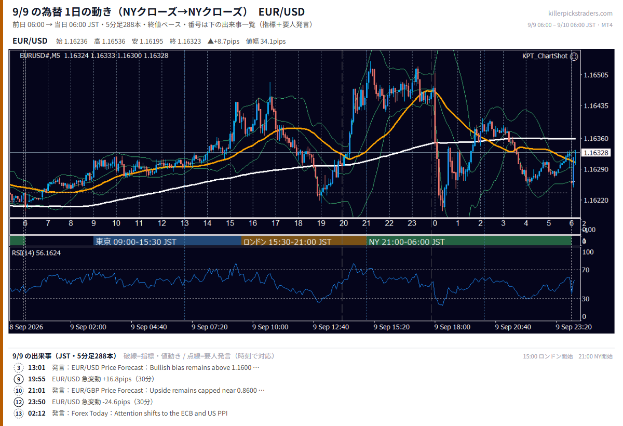The width and height of the screenshot is (623, 426).
Task: Click the 9/9 の為替 1日の動き page title
Action: coord(158,11)
